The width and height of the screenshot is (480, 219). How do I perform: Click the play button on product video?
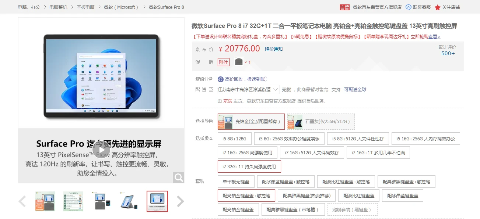click(101, 150)
